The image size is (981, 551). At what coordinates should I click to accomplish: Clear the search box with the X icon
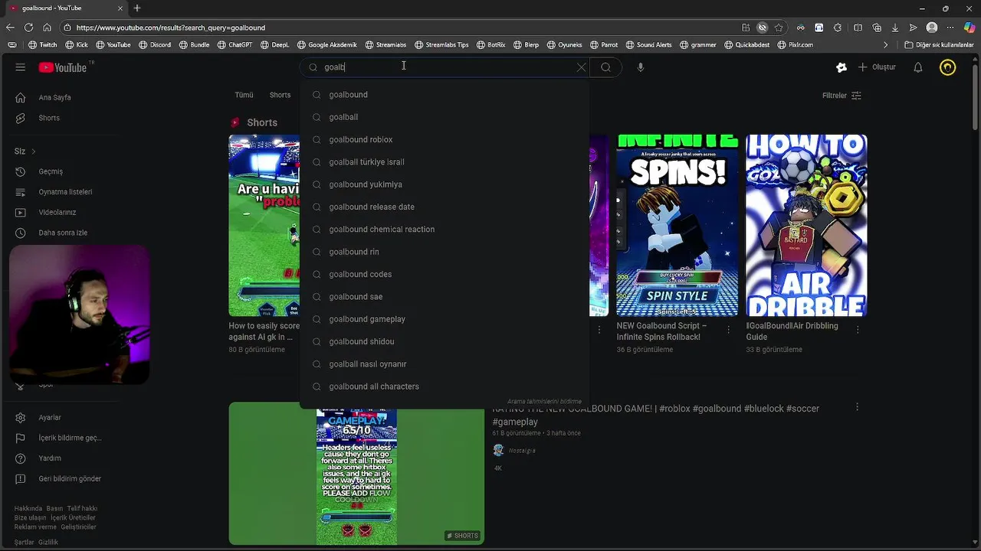coord(581,67)
